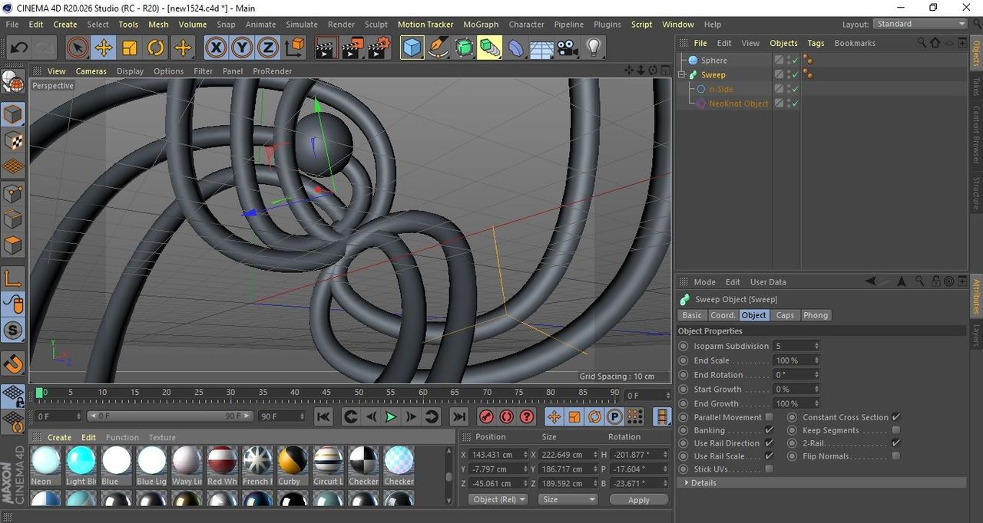983x523 pixels.
Task: Open viewport Cameras menu
Action: [91, 71]
